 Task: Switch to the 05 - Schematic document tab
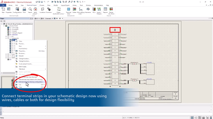(x=47, y=19)
